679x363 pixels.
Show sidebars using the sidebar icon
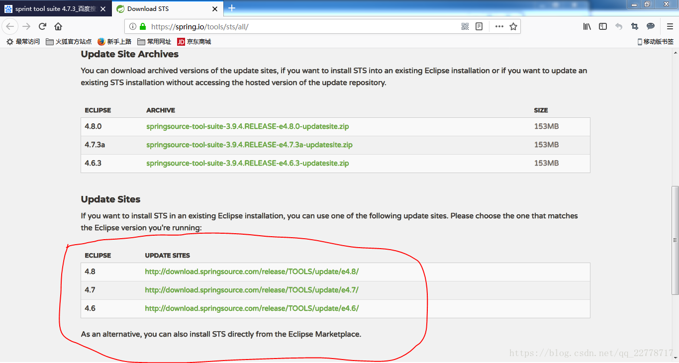(603, 26)
